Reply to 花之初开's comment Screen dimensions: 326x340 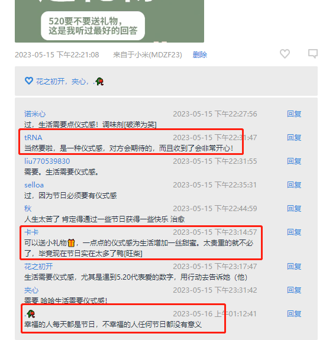click(x=294, y=266)
